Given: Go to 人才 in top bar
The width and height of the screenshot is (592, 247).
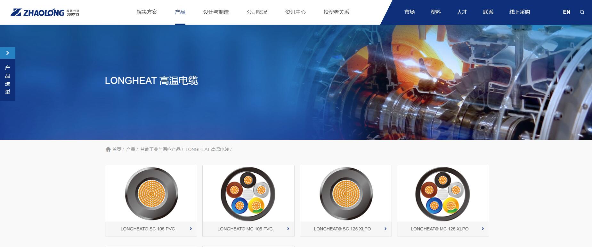Looking at the screenshot, I should [x=462, y=12].
